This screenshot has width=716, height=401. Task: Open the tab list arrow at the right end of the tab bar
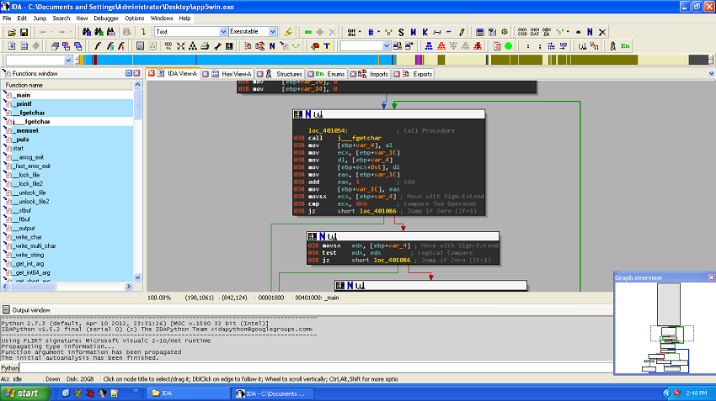711,74
